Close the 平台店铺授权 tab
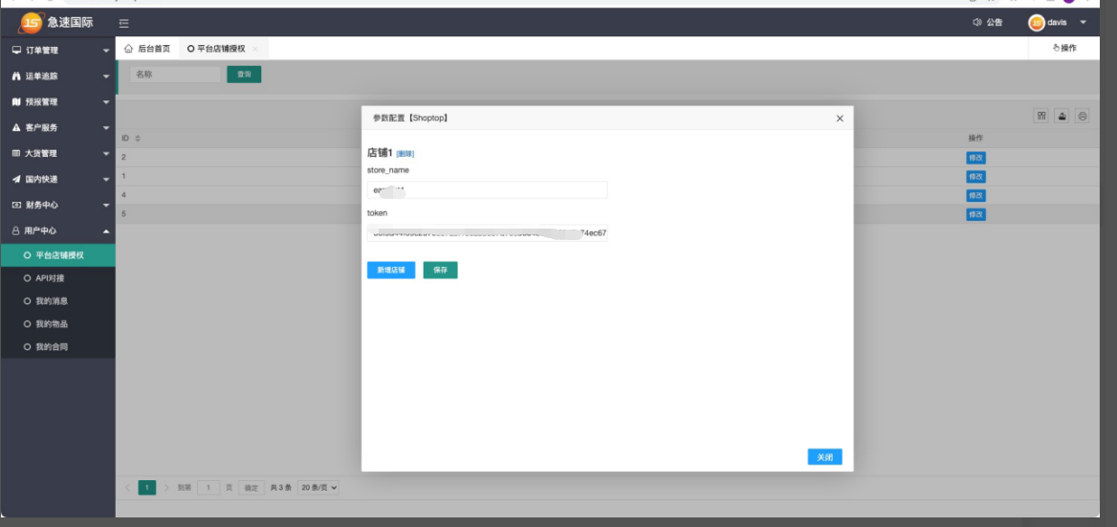 click(x=255, y=49)
